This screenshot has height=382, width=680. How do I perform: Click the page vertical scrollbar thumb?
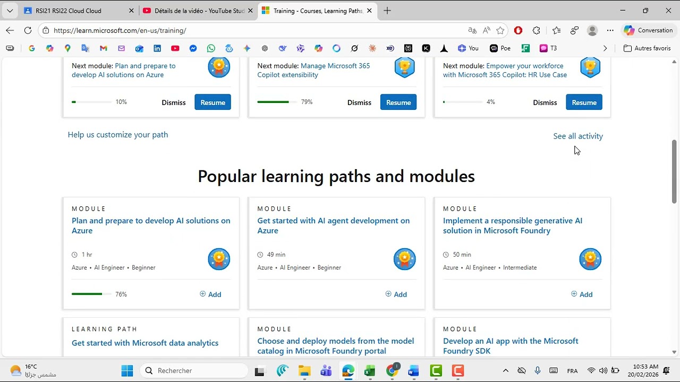674,171
